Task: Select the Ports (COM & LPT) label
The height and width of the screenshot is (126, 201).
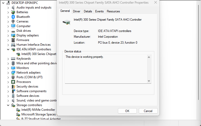Action: [x=29, y=77]
